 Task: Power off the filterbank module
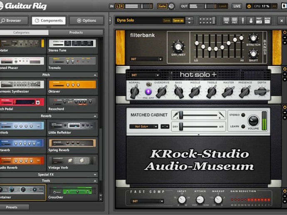click(x=285, y=32)
